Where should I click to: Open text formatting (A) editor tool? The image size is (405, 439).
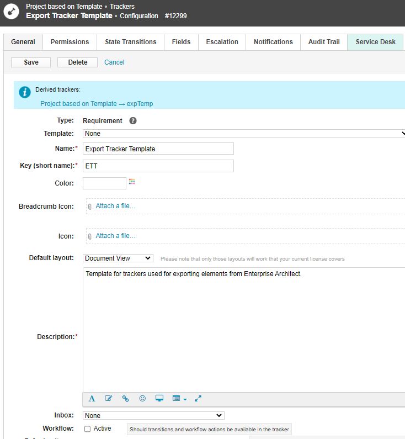[92, 398]
